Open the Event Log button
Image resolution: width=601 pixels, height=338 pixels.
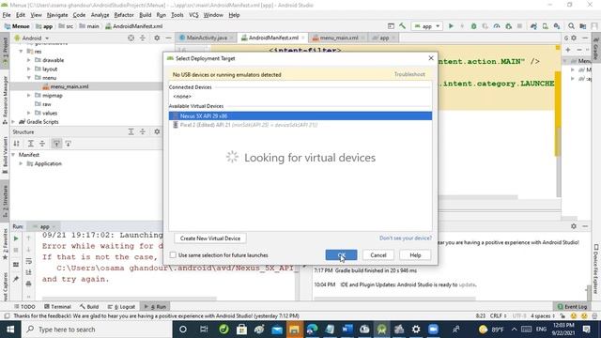[x=572, y=307]
